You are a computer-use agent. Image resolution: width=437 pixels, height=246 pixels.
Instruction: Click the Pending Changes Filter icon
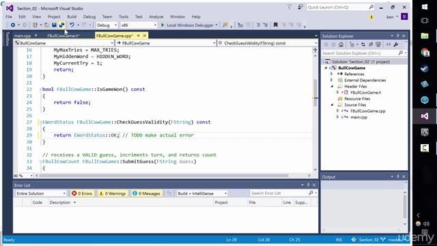352,44
